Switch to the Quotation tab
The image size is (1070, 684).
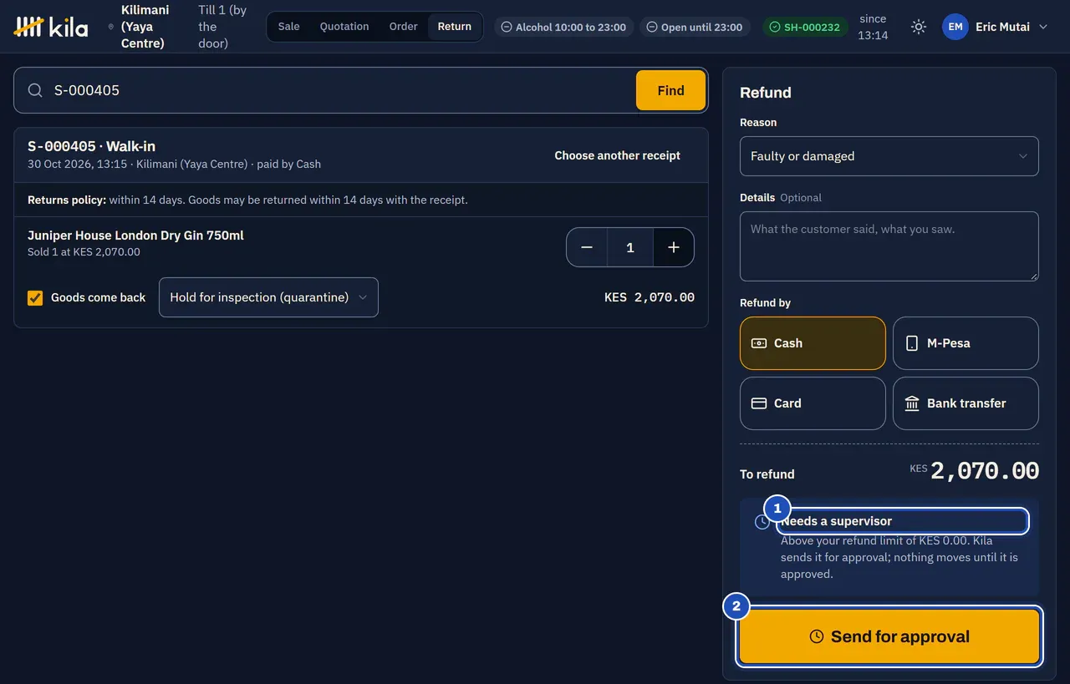click(x=344, y=27)
